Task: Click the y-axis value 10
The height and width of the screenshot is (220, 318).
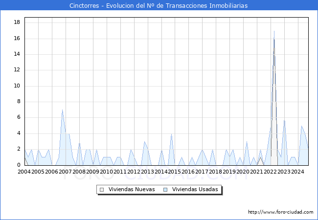Action: coord(17,86)
